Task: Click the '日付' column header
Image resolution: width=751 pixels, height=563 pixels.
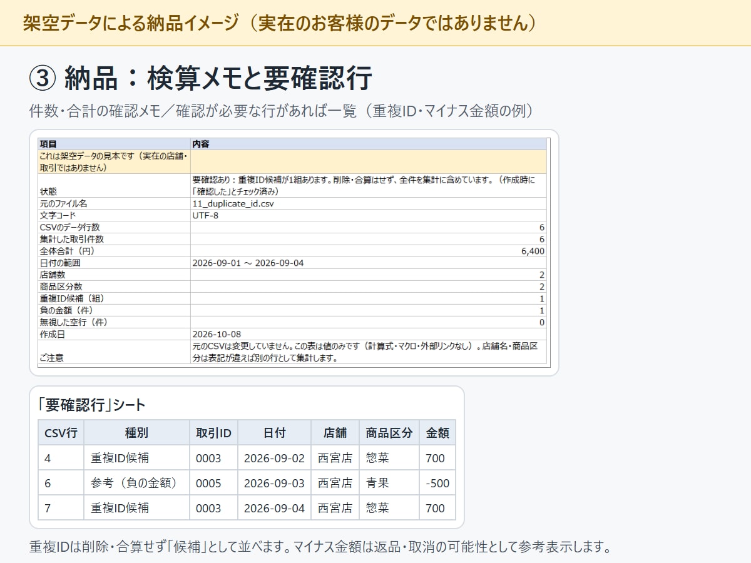Action: click(274, 432)
